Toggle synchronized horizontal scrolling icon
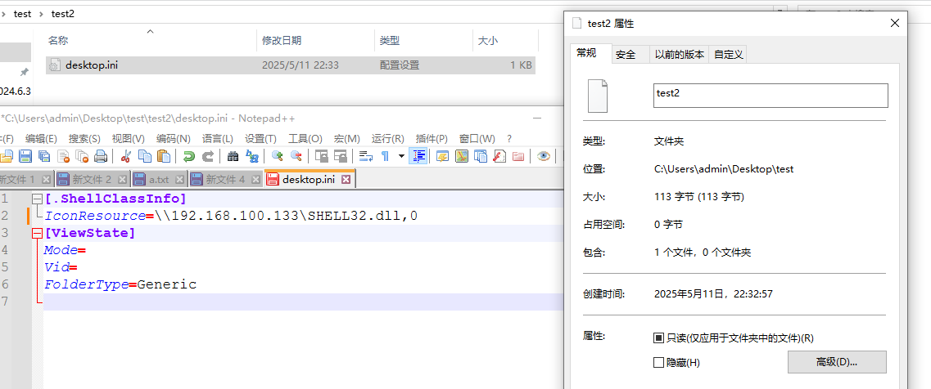This screenshot has height=389, width=931. pos(340,156)
